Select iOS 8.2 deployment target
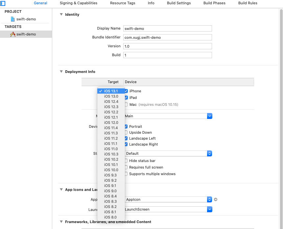Image resolution: width=283 pixels, height=229 pixels. point(111,206)
